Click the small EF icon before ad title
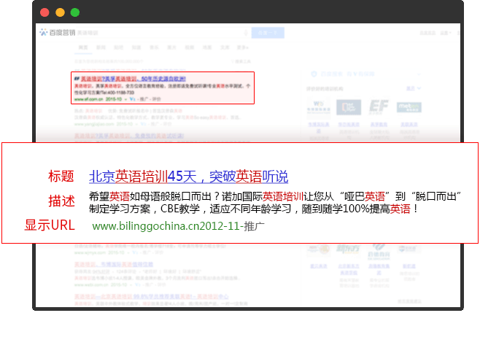The width and height of the screenshot is (480, 348). 76,77
